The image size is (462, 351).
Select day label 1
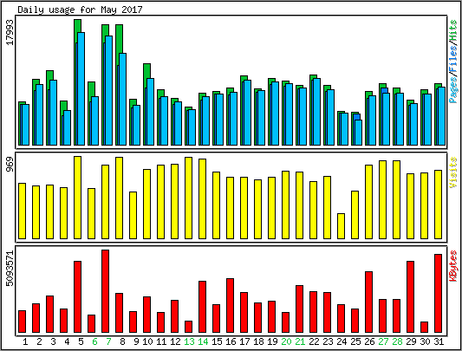pos(25,341)
